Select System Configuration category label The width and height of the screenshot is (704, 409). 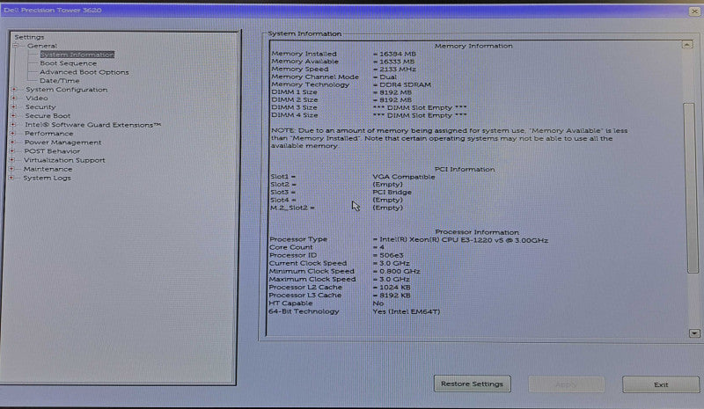coord(67,90)
